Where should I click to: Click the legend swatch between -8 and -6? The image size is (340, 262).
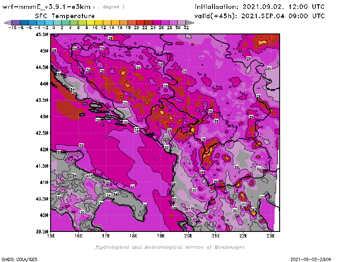coord(24,22)
